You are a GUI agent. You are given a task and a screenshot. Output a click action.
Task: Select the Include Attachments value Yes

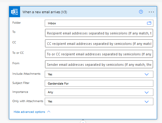[x=50, y=74]
